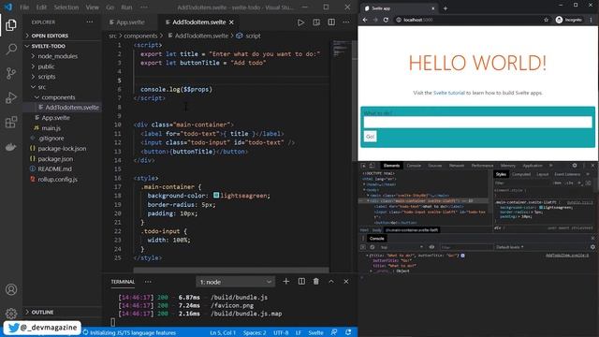Open the Svelte tutorial link
599x337 pixels.
pos(449,93)
